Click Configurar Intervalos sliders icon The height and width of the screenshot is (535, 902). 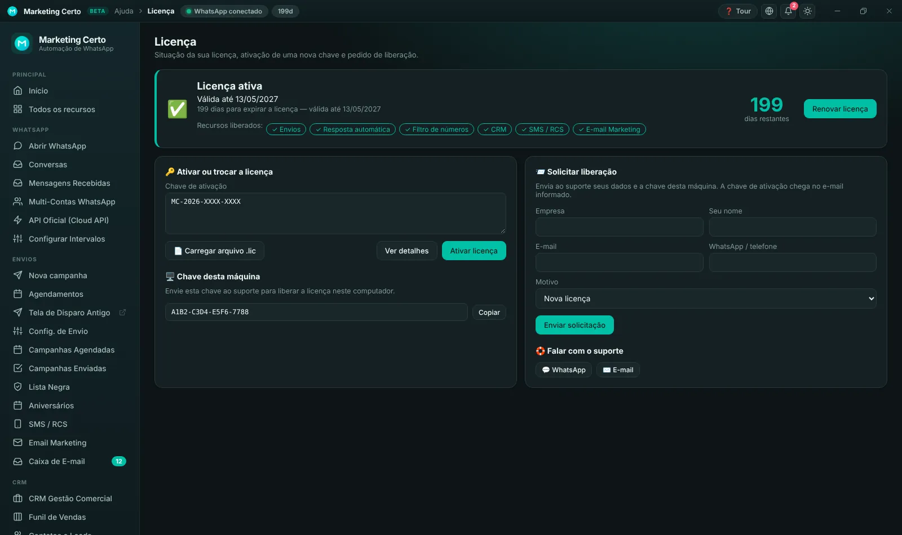pyautogui.click(x=18, y=239)
